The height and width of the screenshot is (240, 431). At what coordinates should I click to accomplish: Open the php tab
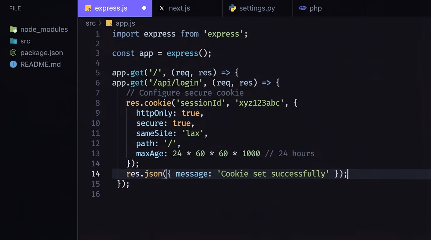[328, 8]
